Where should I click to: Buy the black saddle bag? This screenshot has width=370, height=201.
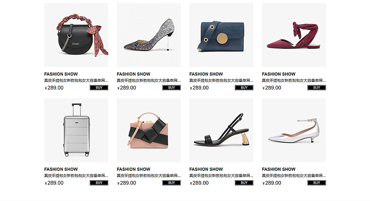(99, 88)
